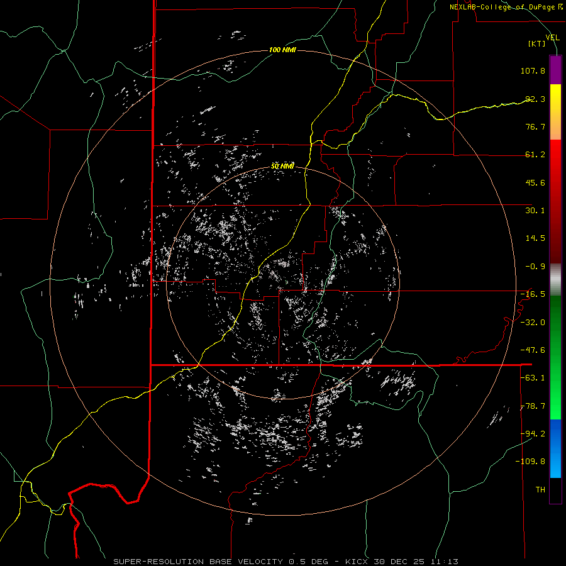Select the 107.8 velocity scale value
This screenshot has height=566, width=566.
coord(533,70)
